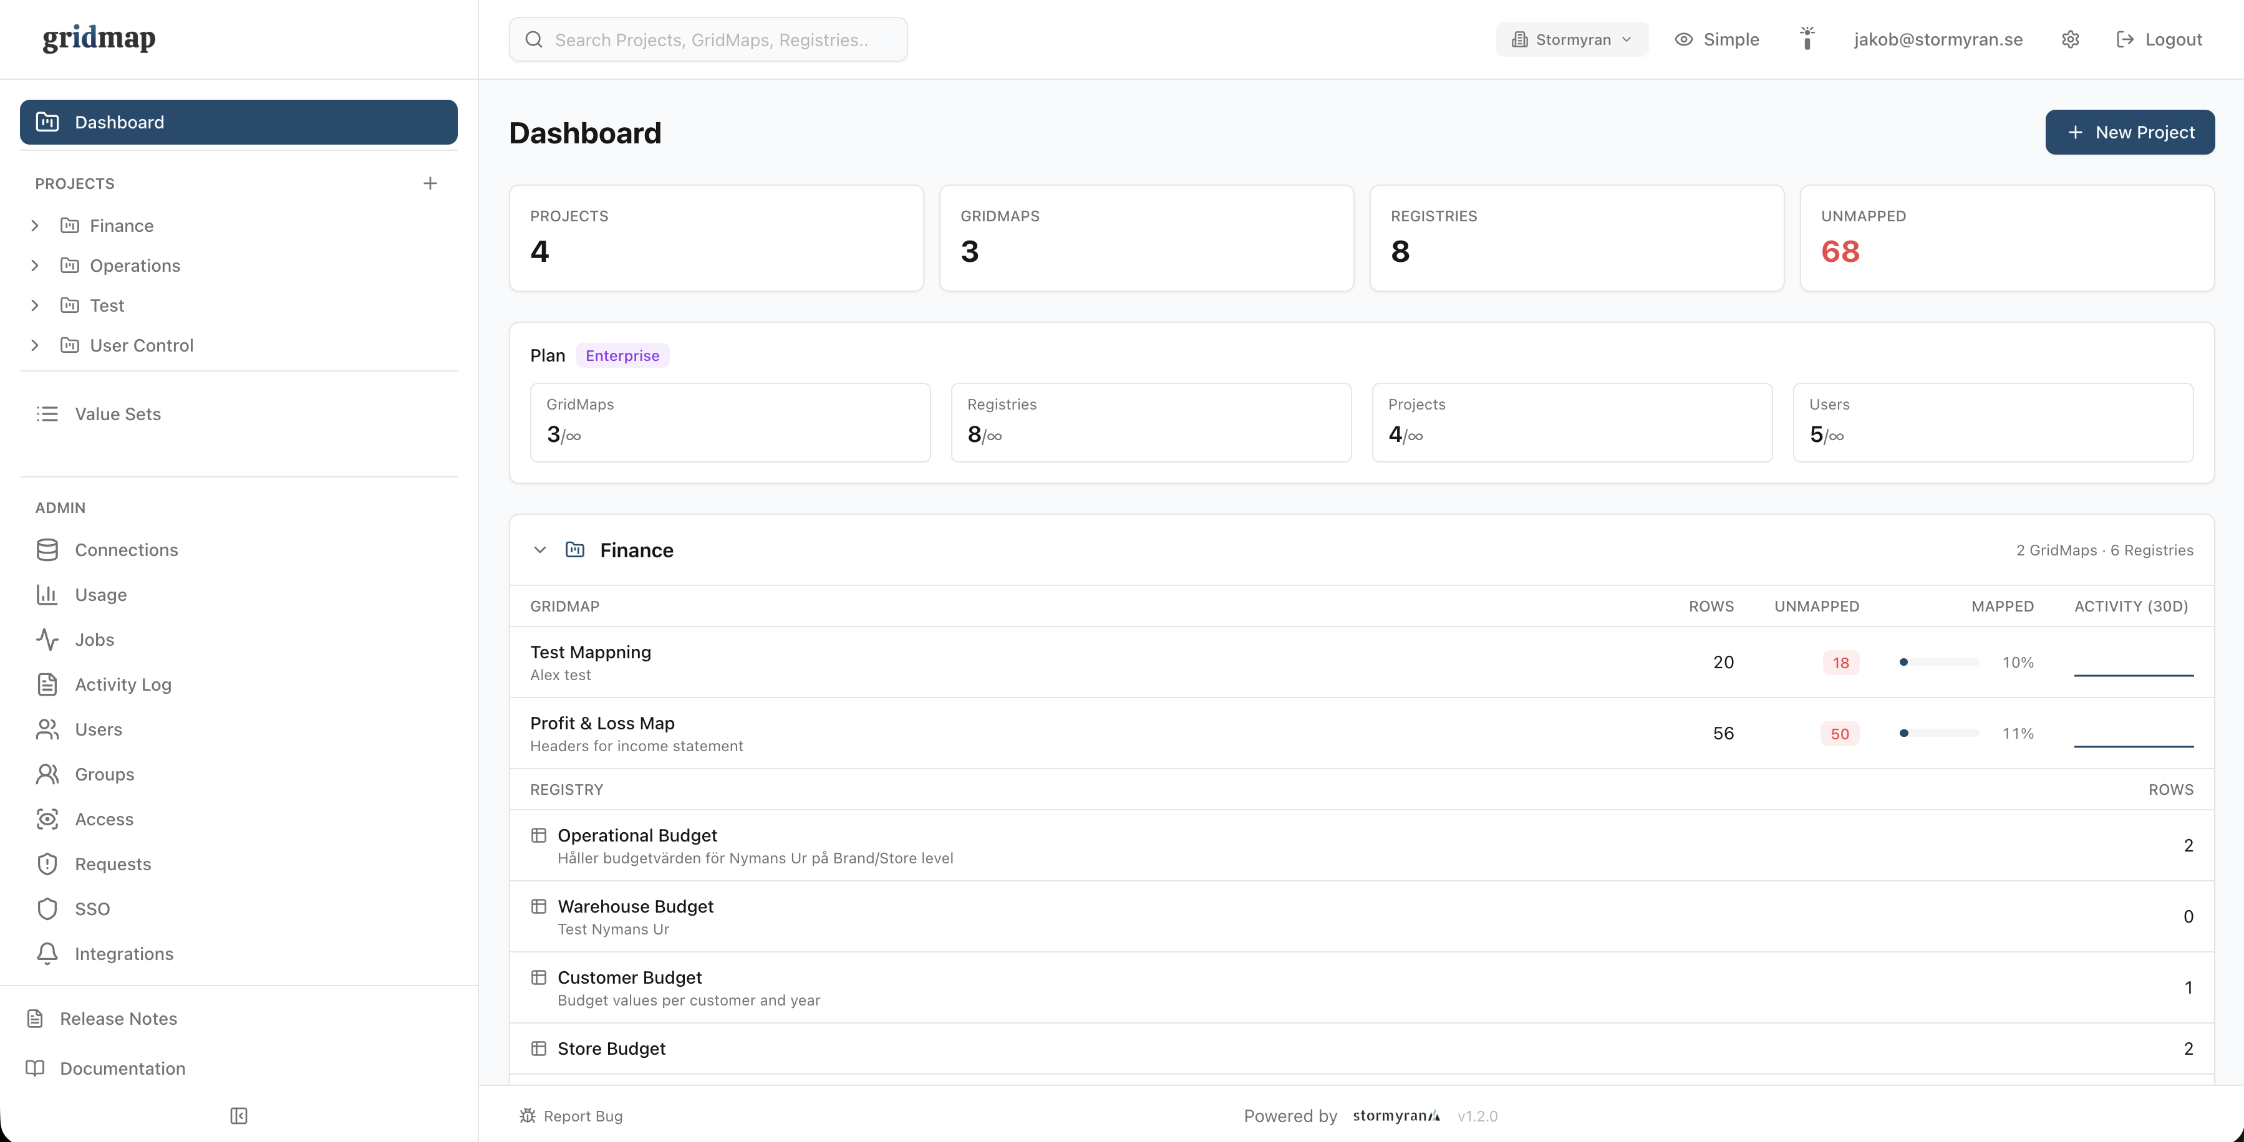Click the jakob@stormyran.se account link
2244x1142 pixels.
pos(1938,39)
